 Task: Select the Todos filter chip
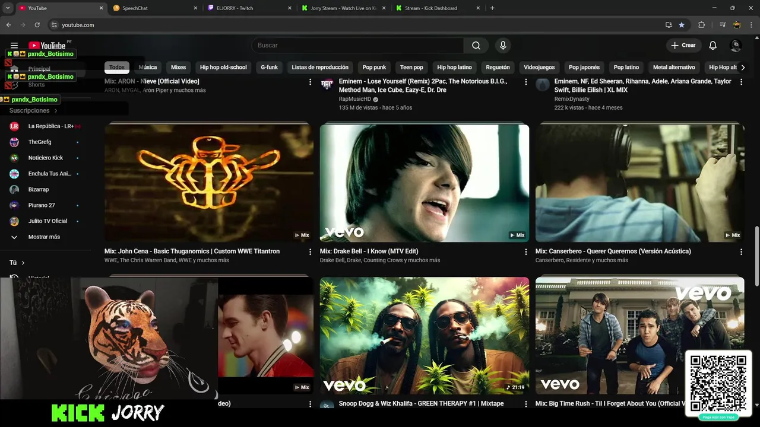click(117, 68)
